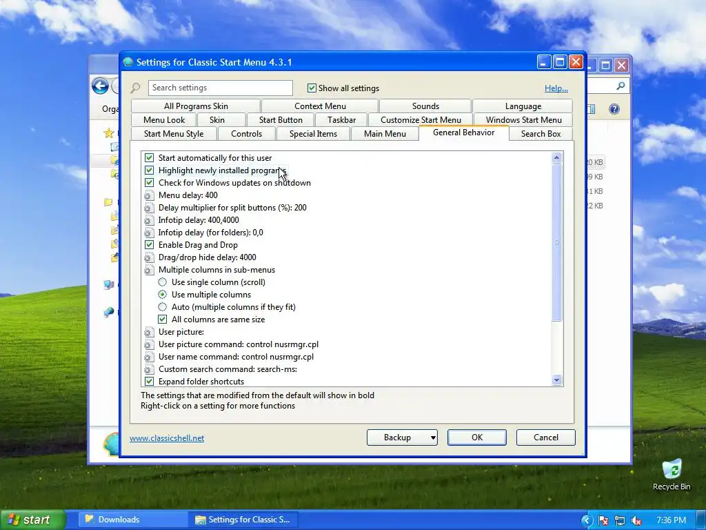The image size is (706, 530).
Task: Disable Enable Drag and Drop
Action: (x=149, y=245)
